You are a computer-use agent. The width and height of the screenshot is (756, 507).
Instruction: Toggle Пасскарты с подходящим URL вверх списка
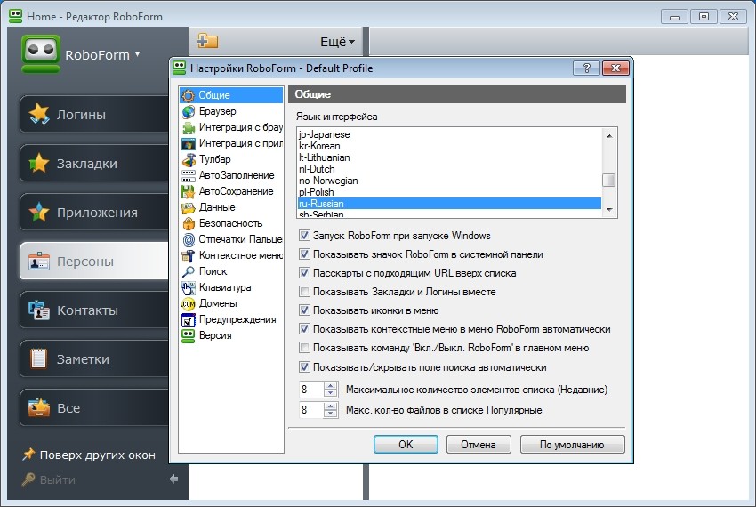(304, 273)
